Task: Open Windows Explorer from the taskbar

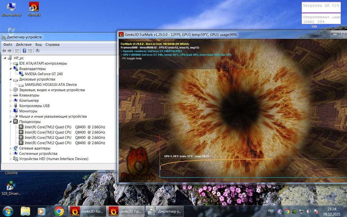Action: tap(25, 211)
